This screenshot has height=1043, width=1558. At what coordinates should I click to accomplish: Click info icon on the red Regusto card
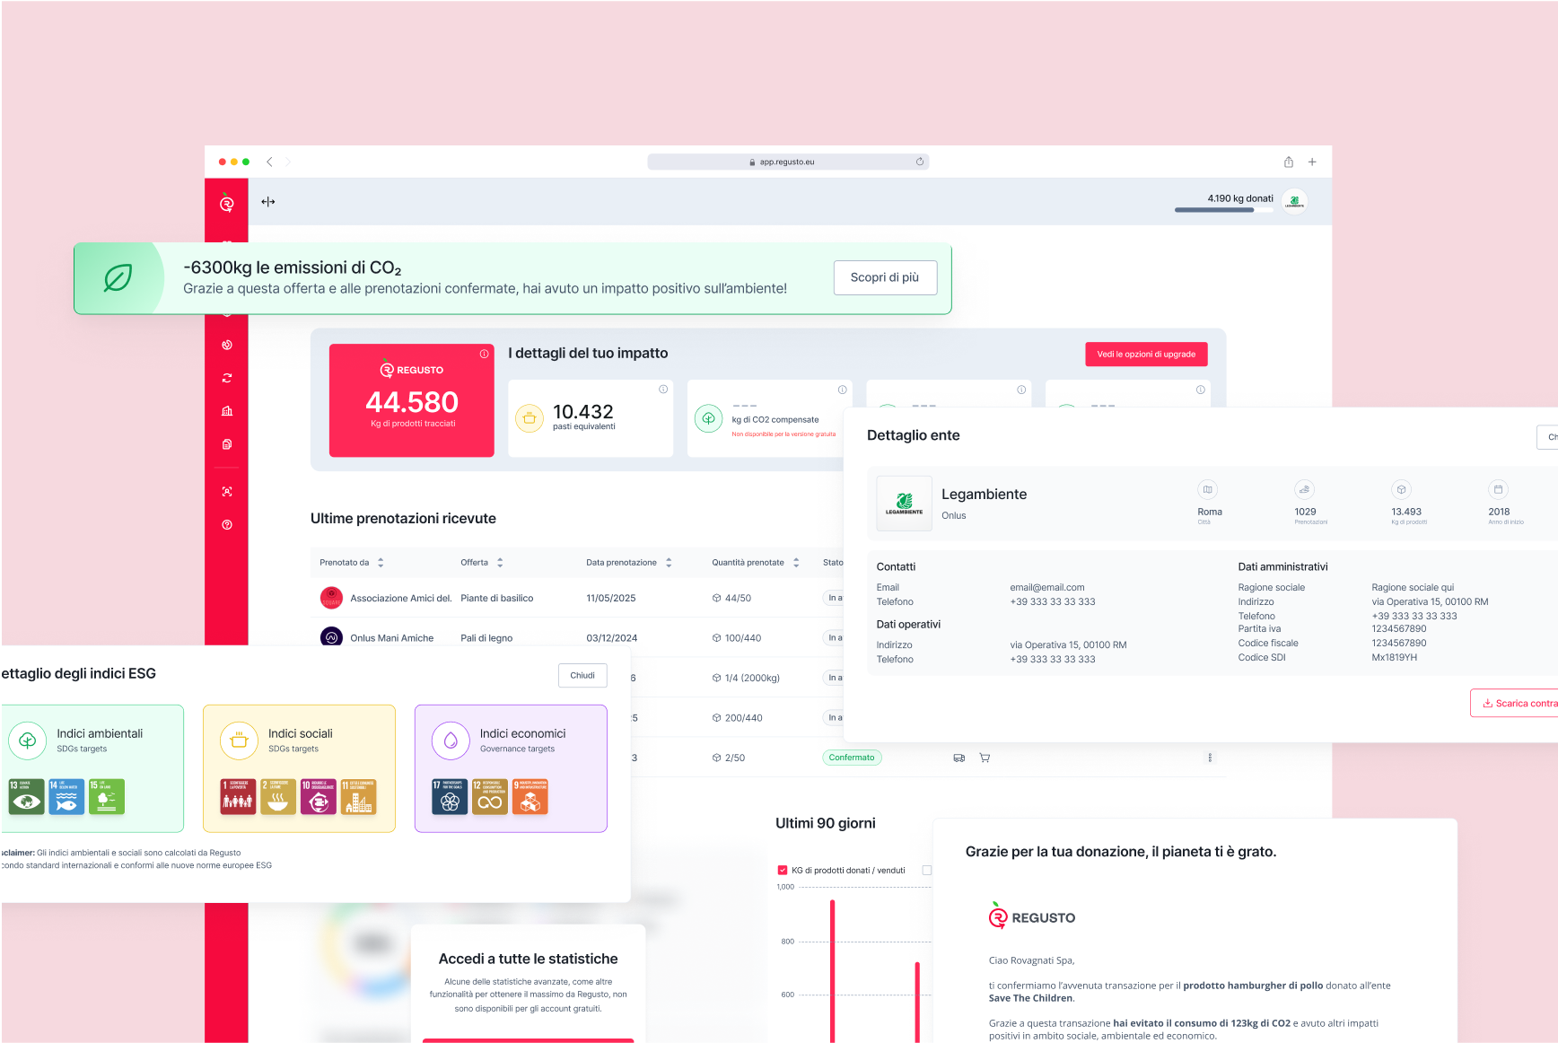click(x=484, y=354)
